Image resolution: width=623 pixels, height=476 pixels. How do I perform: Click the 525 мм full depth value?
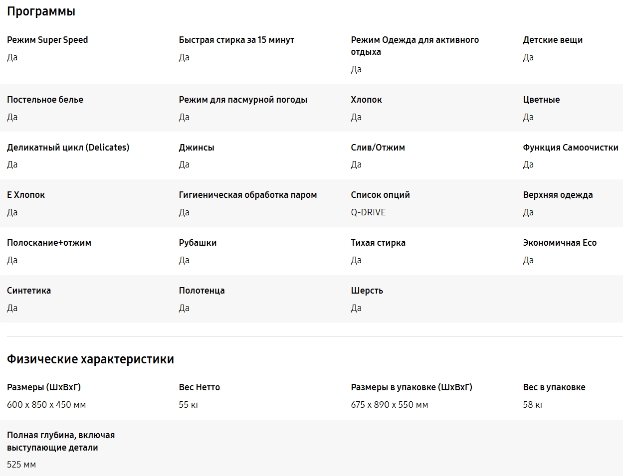point(21,465)
